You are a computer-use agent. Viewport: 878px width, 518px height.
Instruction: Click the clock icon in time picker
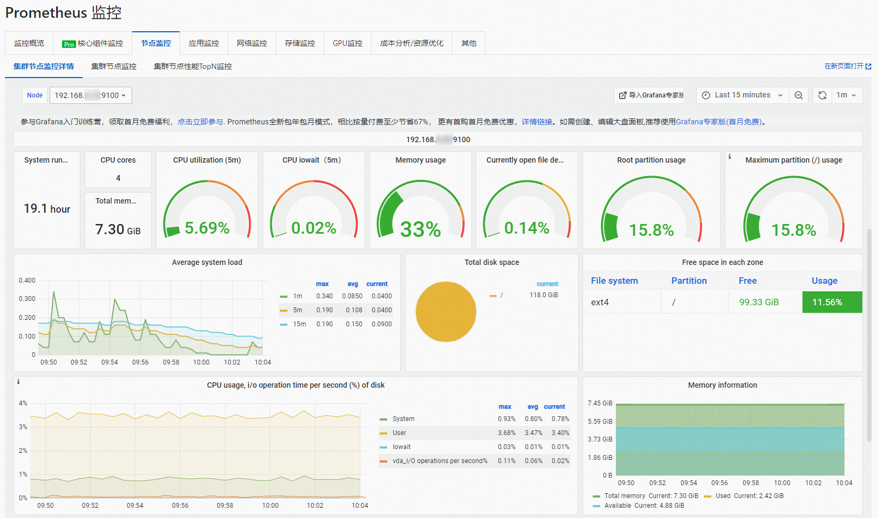pyautogui.click(x=706, y=95)
